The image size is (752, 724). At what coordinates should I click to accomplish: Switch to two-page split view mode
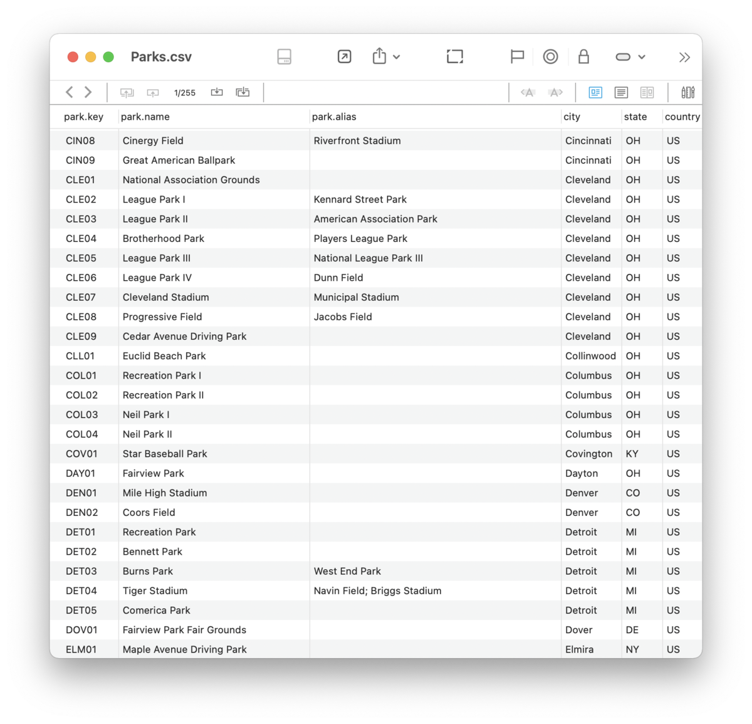[x=647, y=93]
